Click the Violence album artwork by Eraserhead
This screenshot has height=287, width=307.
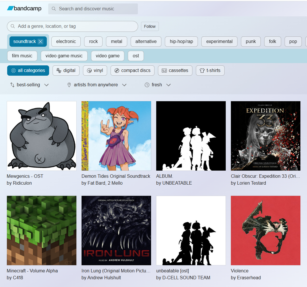[265, 231]
